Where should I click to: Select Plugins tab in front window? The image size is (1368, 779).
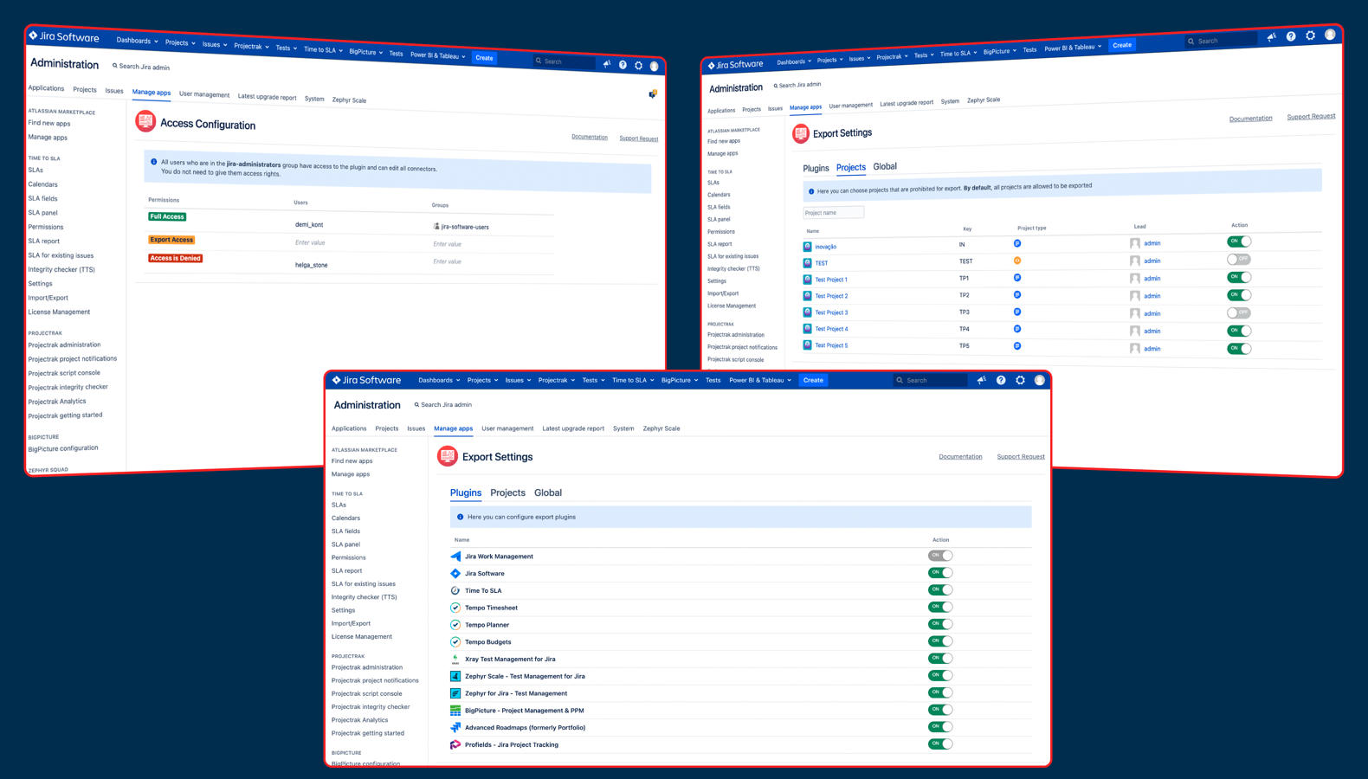[x=466, y=493]
